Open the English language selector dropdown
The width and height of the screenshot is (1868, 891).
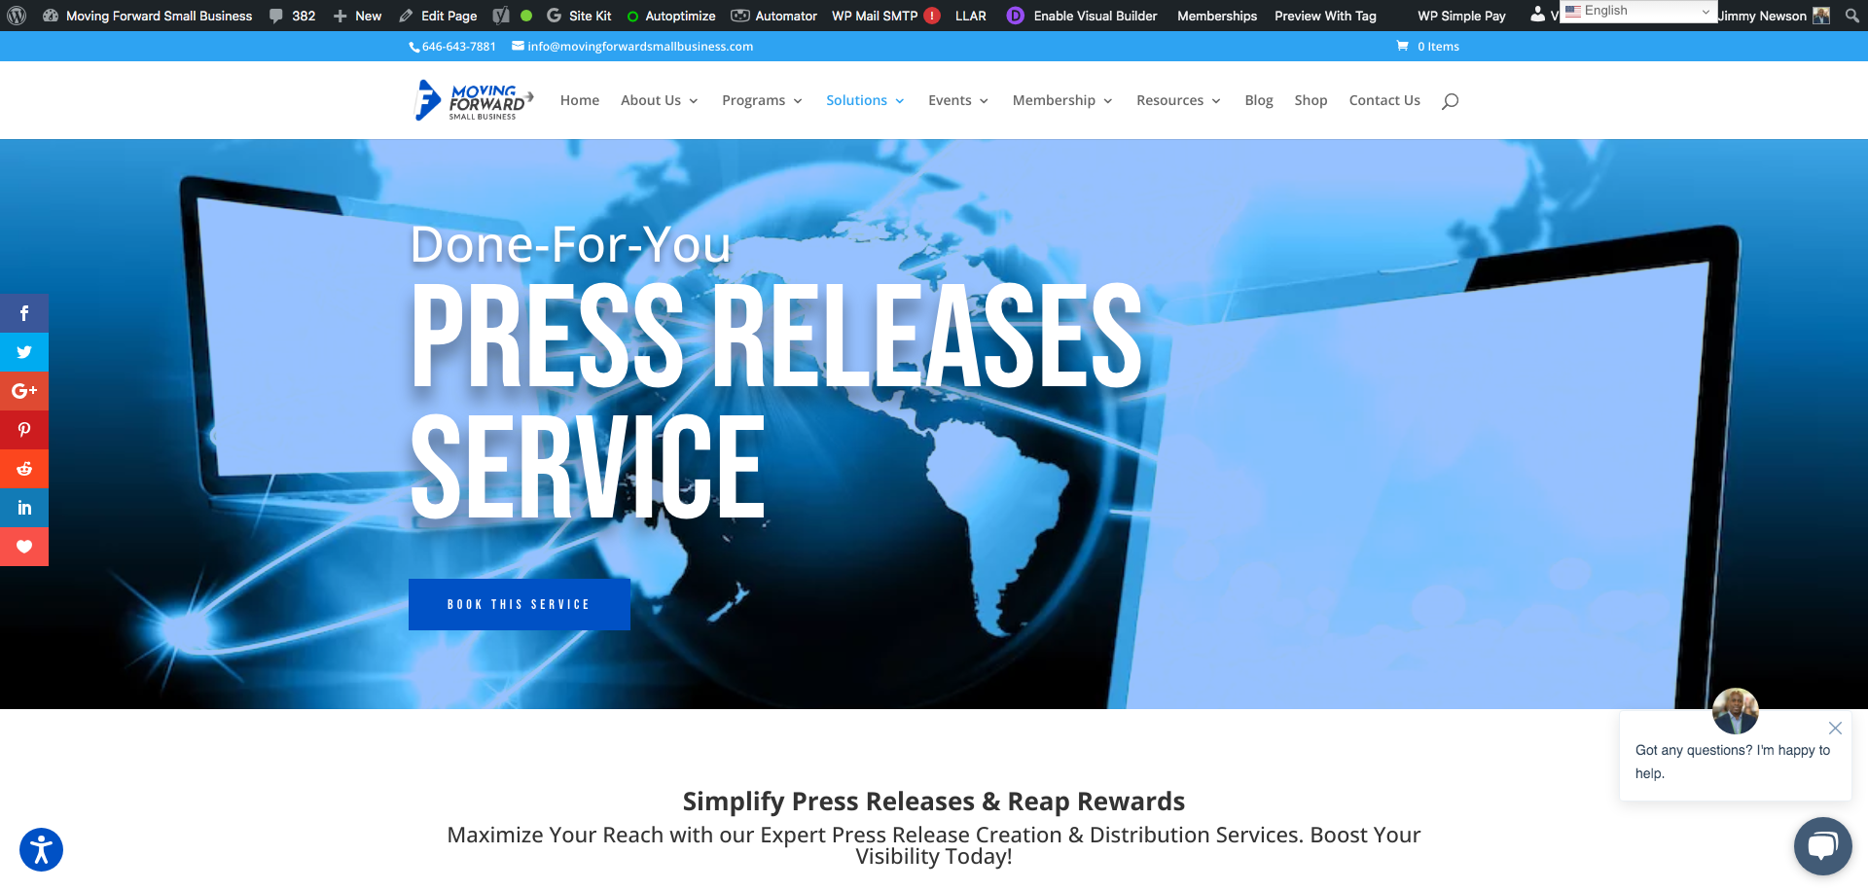pos(1637,10)
